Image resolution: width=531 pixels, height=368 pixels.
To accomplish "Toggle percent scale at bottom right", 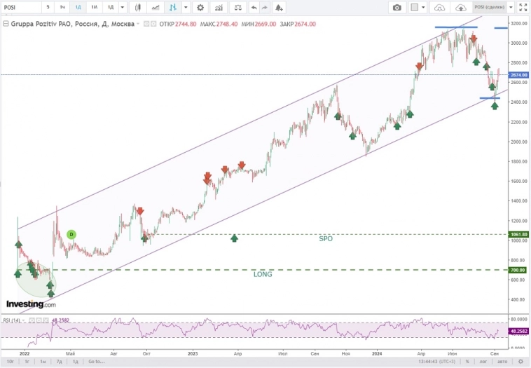I will pos(467,361).
